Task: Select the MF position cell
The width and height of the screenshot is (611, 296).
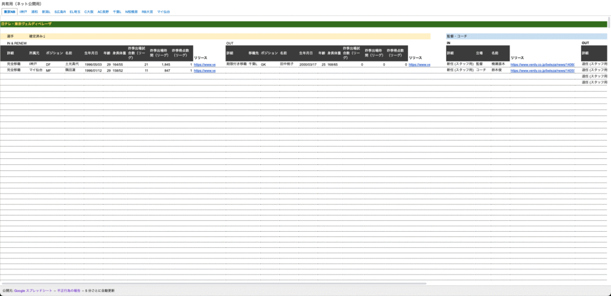Action: [48, 71]
